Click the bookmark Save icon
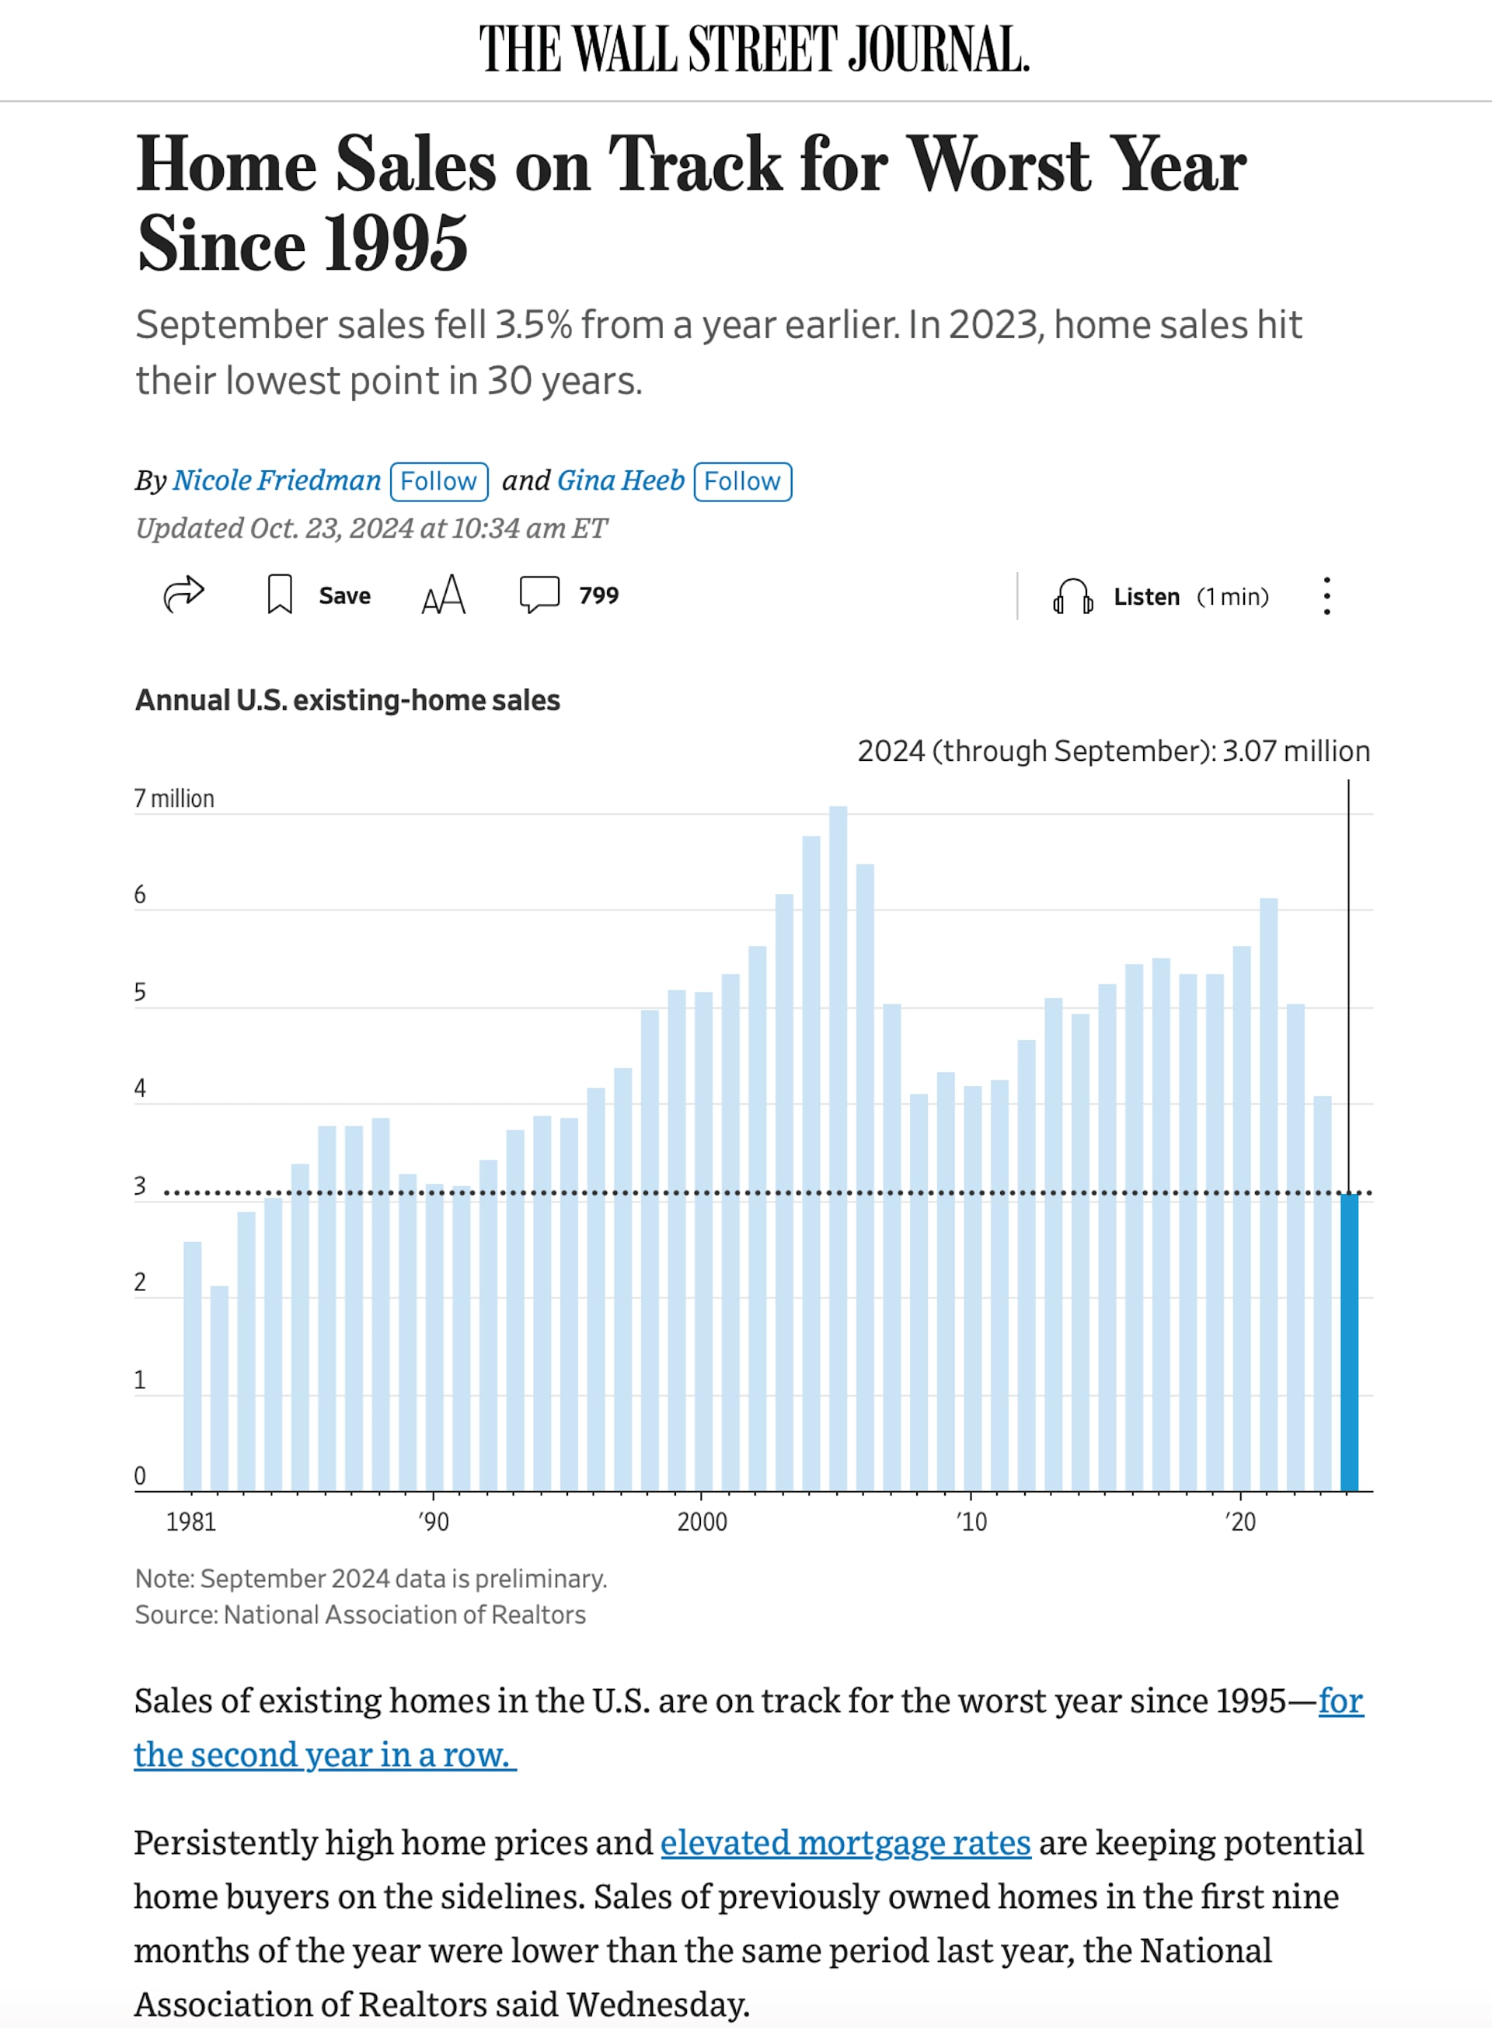 [x=280, y=595]
